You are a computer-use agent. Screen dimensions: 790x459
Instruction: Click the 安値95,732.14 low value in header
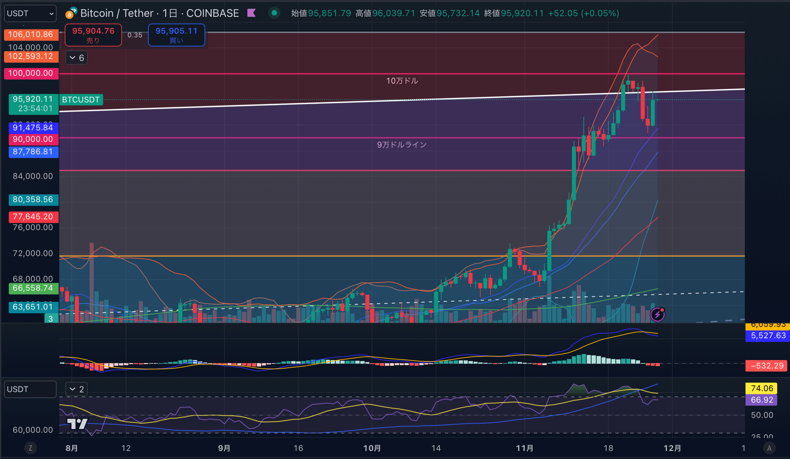pyautogui.click(x=450, y=13)
